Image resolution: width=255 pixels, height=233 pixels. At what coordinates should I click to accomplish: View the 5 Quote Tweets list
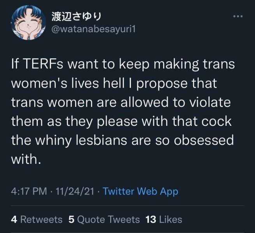(x=104, y=219)
